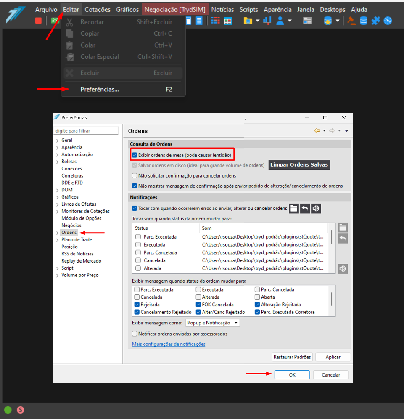
Task: Uncheck FOK Cancelada message checkbox
Action: (198, 304)
